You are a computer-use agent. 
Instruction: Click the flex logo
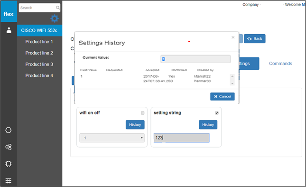tap(9, 14)
